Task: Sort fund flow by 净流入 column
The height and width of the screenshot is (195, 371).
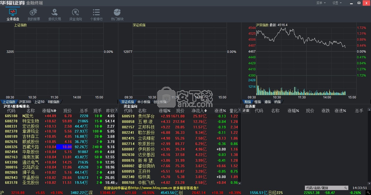Action: point(199,111)
